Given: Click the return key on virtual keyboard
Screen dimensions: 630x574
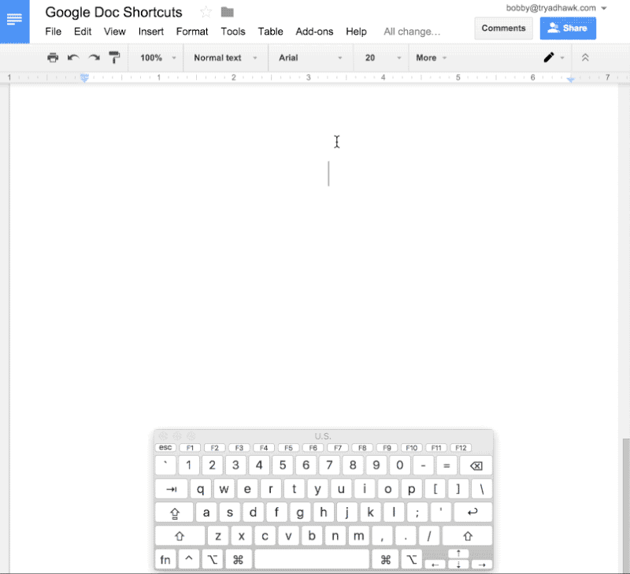Looking at the screenshot, I should pos(473,512).
